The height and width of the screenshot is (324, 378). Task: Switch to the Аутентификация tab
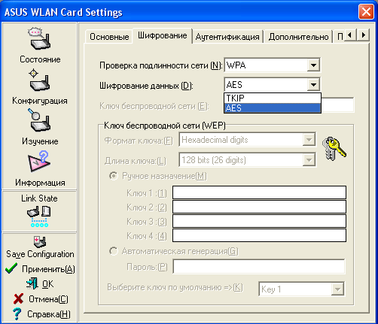(x=227, y=37)
